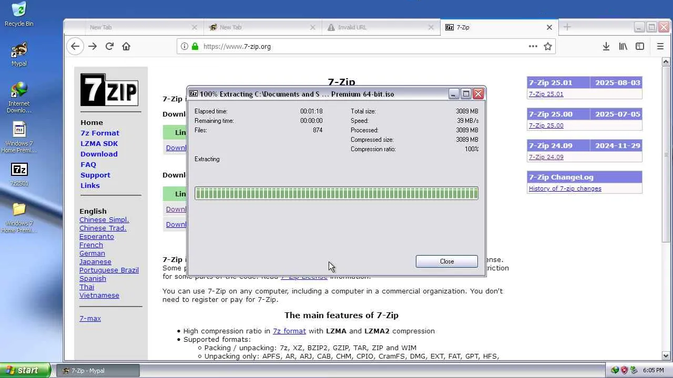Open the Links sidebar entry
The image size is (673, 378).
pyautogui.click(x=90, y=185)
